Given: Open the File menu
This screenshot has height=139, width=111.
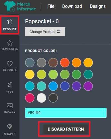Looking at the screenshot, I should pos(51,6).
